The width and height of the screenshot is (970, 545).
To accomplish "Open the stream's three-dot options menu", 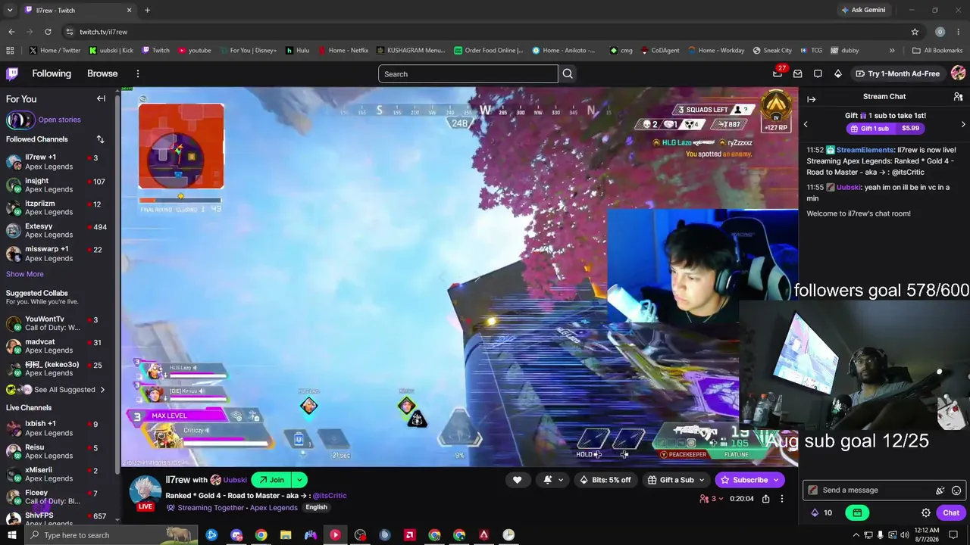I will [782, 499].
